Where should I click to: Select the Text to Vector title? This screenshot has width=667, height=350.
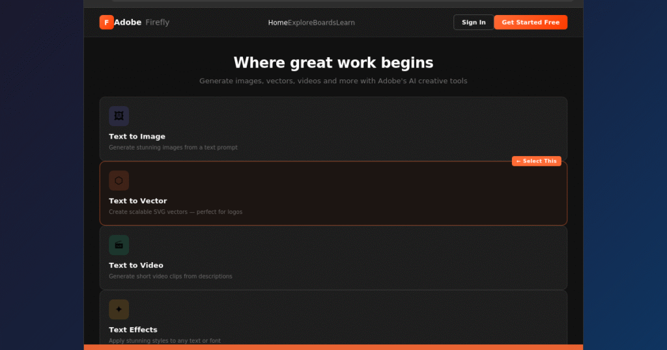pyautogui.click(x=138, y=201)
